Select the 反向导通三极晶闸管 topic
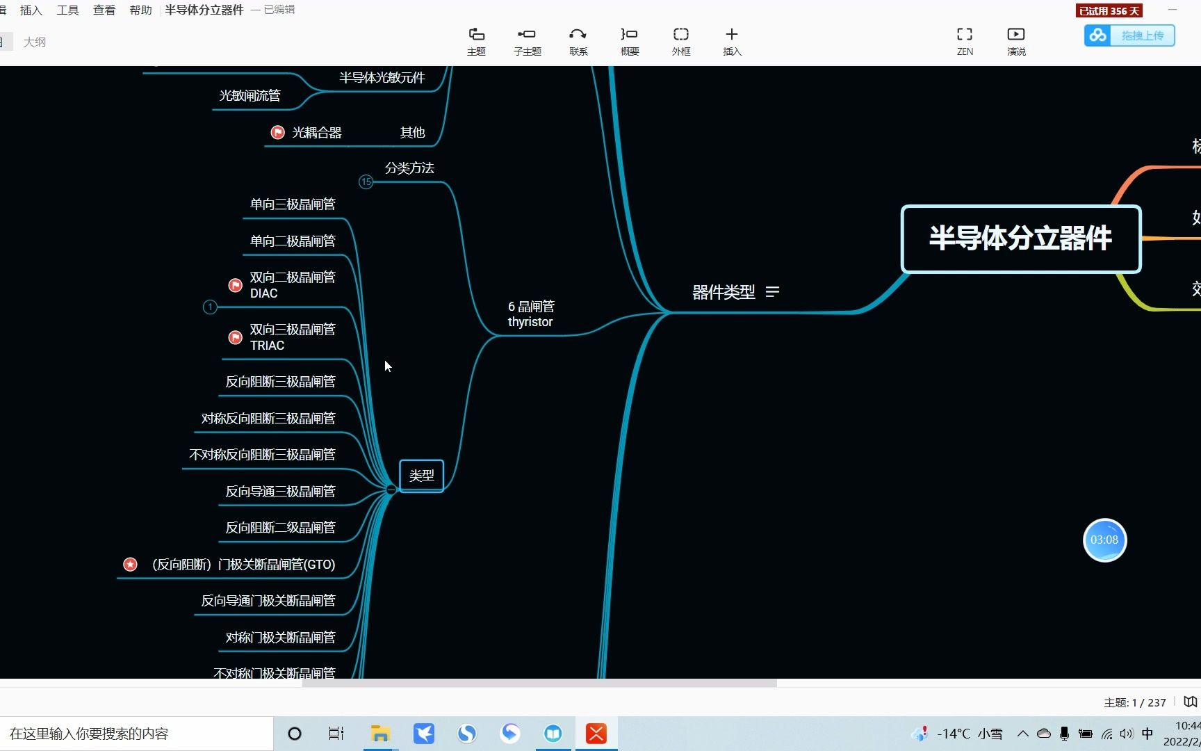Image resolution: width=1201 pixels, height=751 pixels. pyautogui.click(x=281, y=491)
